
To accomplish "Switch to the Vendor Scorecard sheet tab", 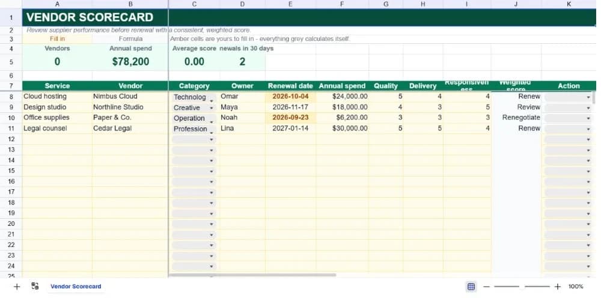I will pyautogui.click(x=76, y=287).
